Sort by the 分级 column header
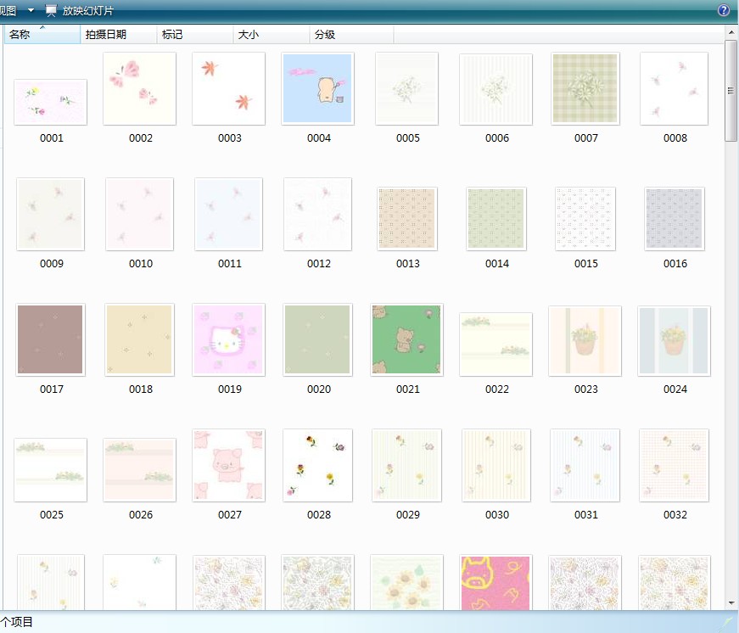739x633 pixels. tap(351, 35)
